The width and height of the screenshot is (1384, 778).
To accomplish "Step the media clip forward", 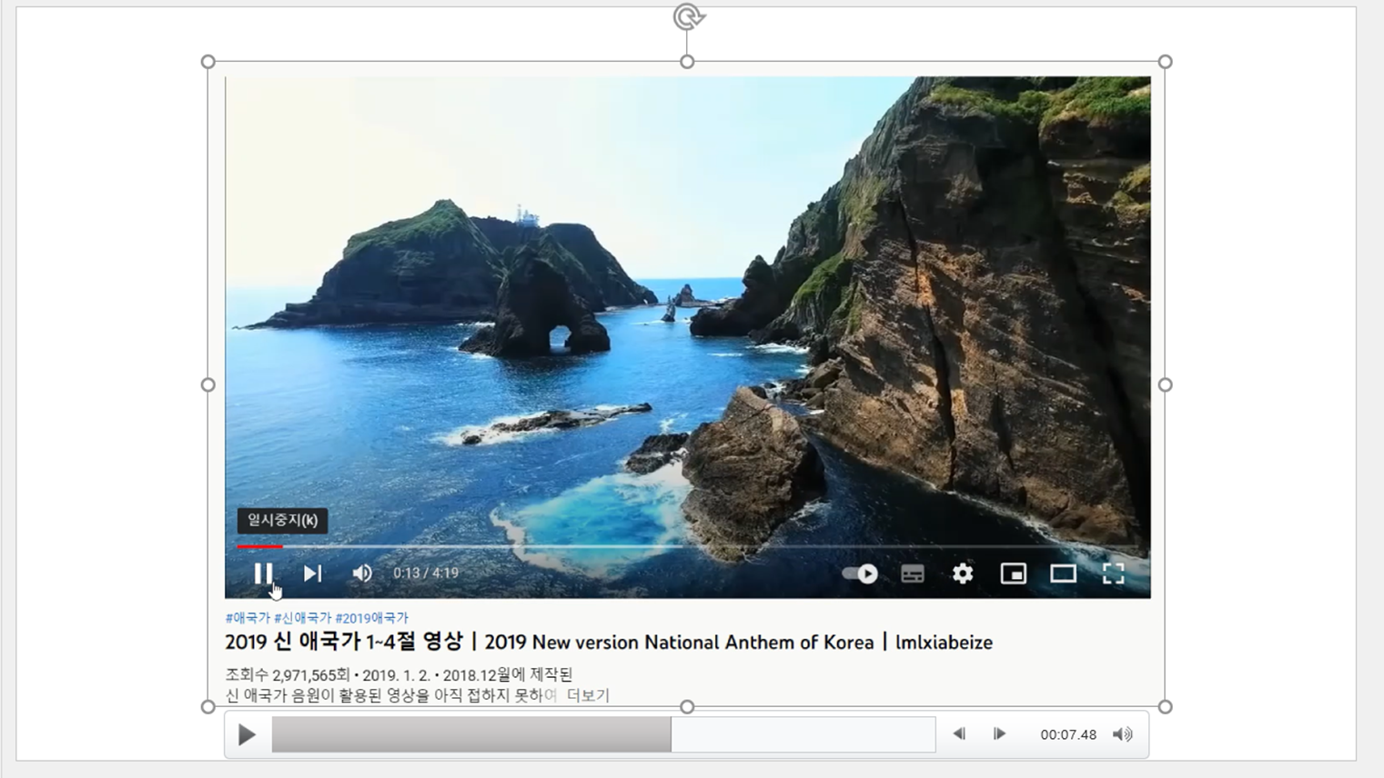I will pyautogui.click(x=999, y=734).
